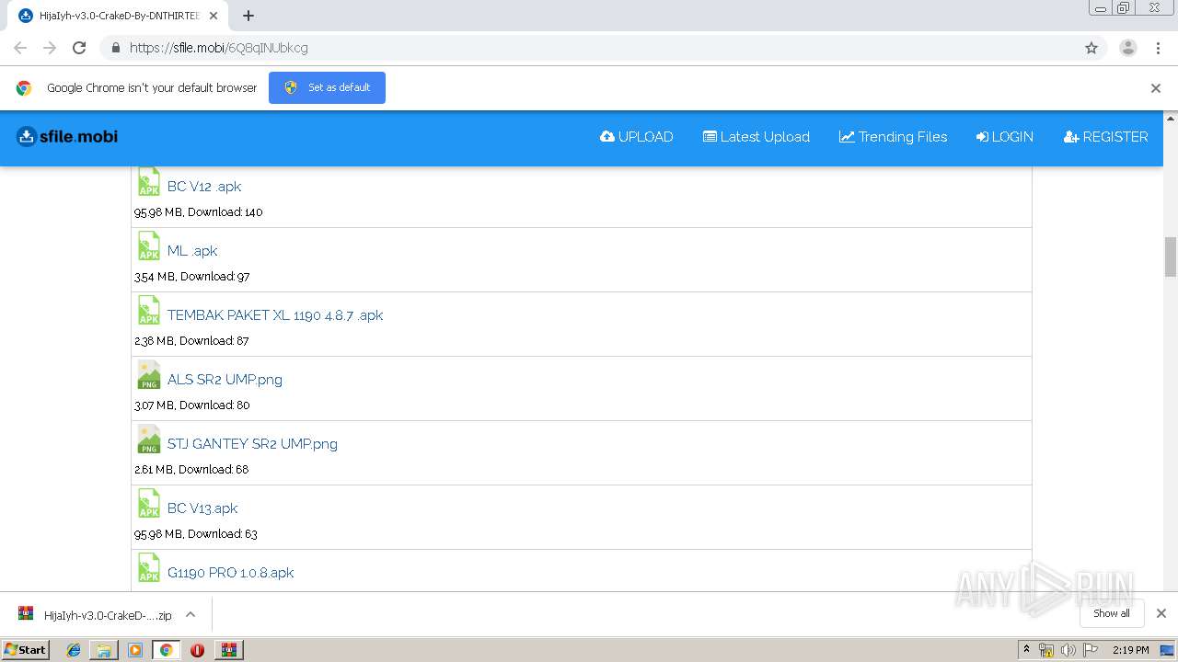Open a new browser tab
The width and height of the screenshot is (1178, 662).
(248, 16)
